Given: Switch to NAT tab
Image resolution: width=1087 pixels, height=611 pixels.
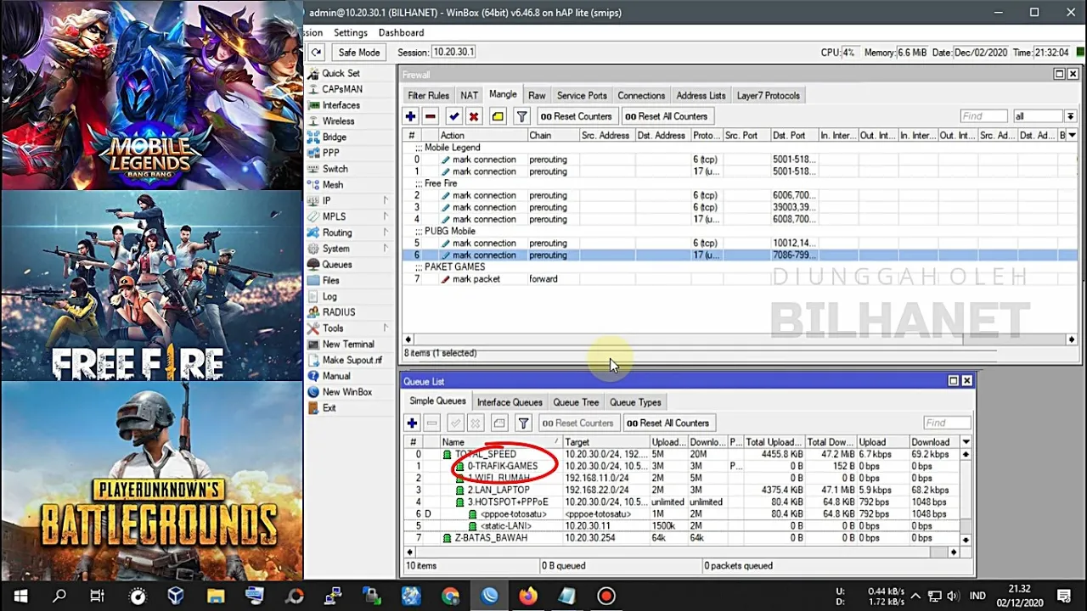Looking at the screenshot, I should pos(469,95).
